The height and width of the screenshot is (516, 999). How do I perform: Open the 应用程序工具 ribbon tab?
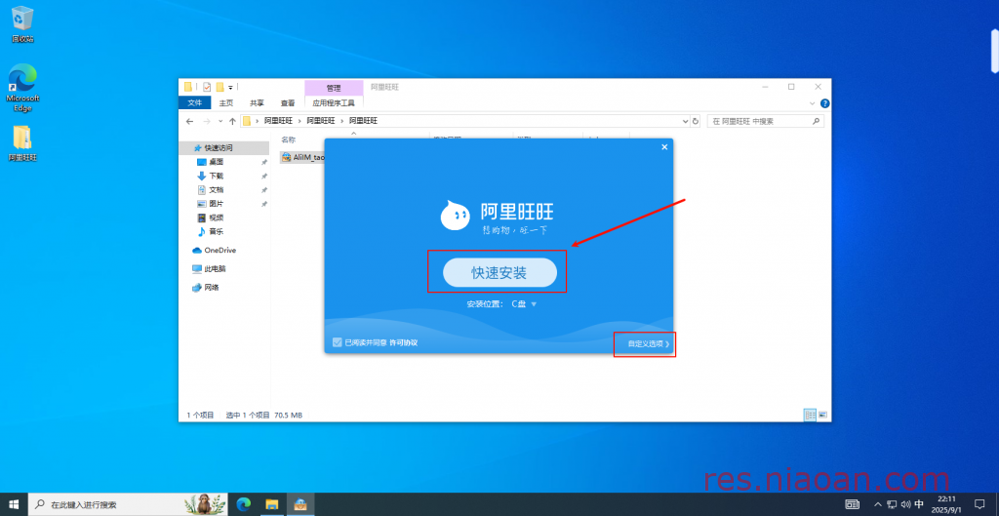334,102
